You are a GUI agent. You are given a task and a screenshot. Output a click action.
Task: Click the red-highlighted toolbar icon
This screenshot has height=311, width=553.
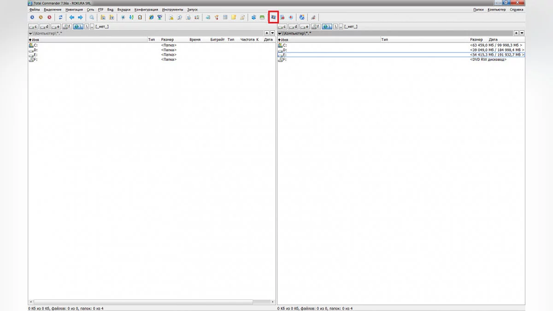point(273,17)
